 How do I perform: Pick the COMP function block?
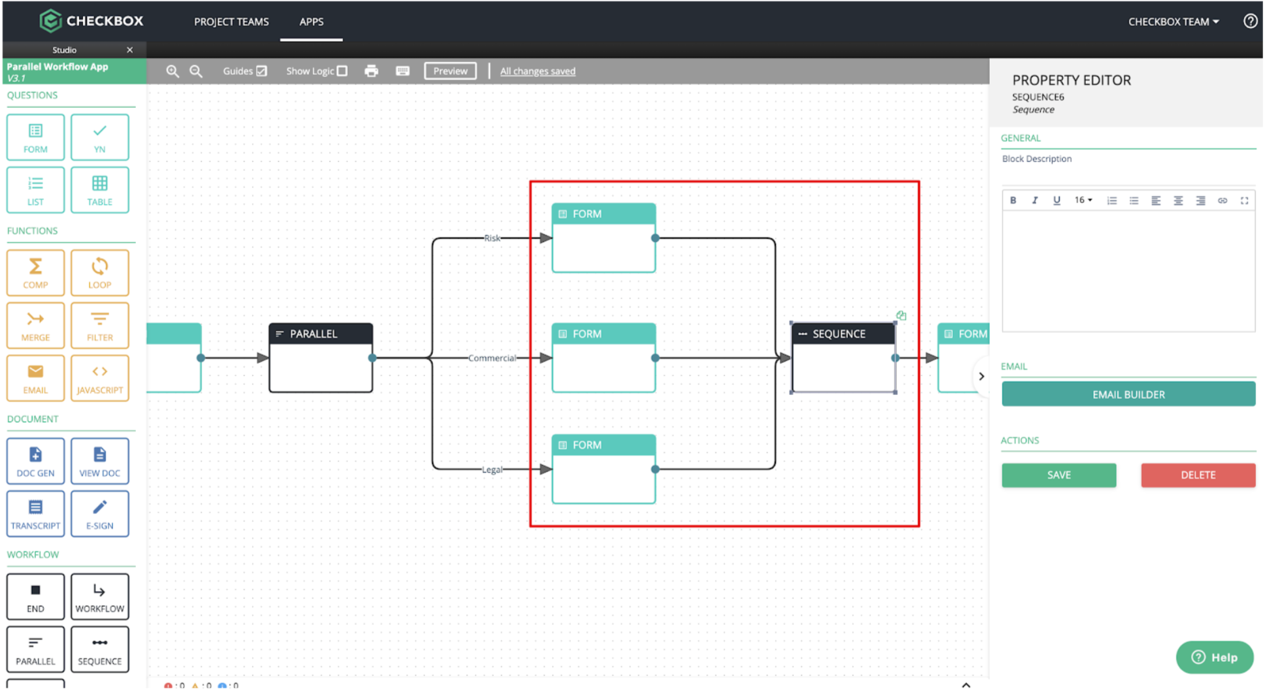35,273
